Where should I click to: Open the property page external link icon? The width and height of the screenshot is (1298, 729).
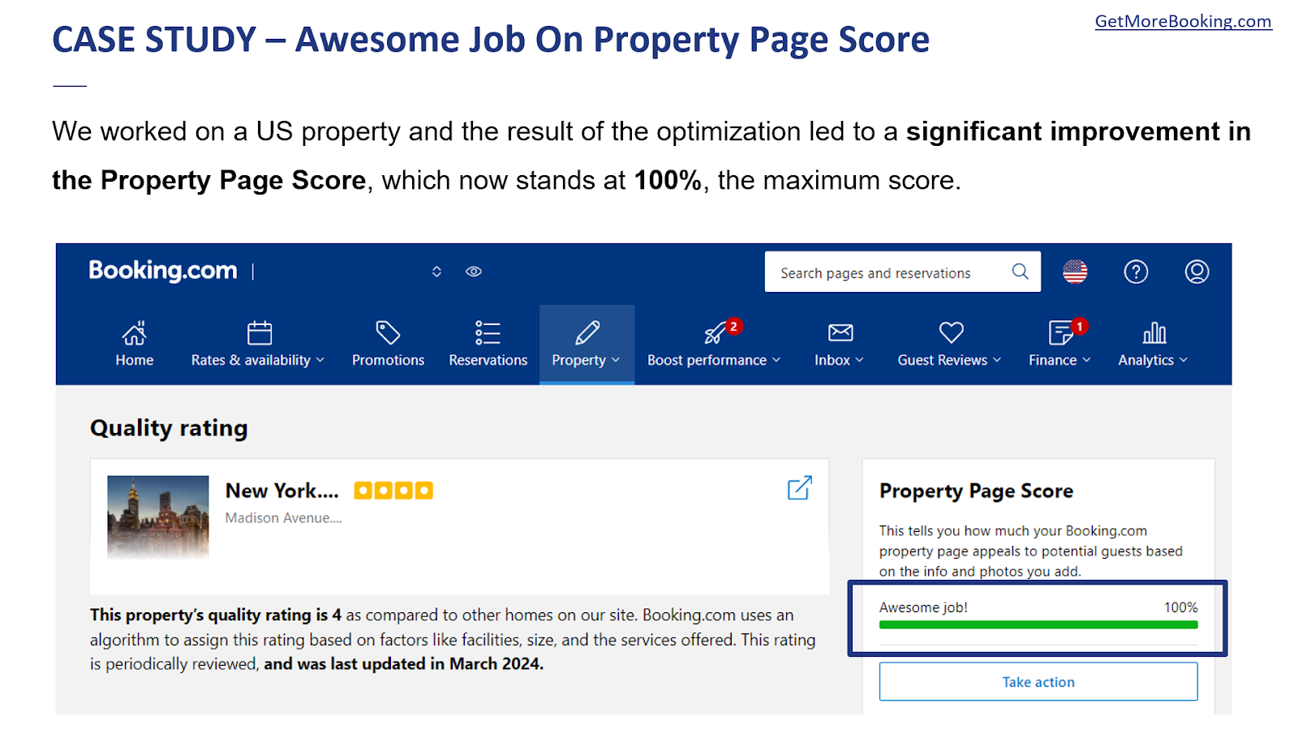(800, 488)
